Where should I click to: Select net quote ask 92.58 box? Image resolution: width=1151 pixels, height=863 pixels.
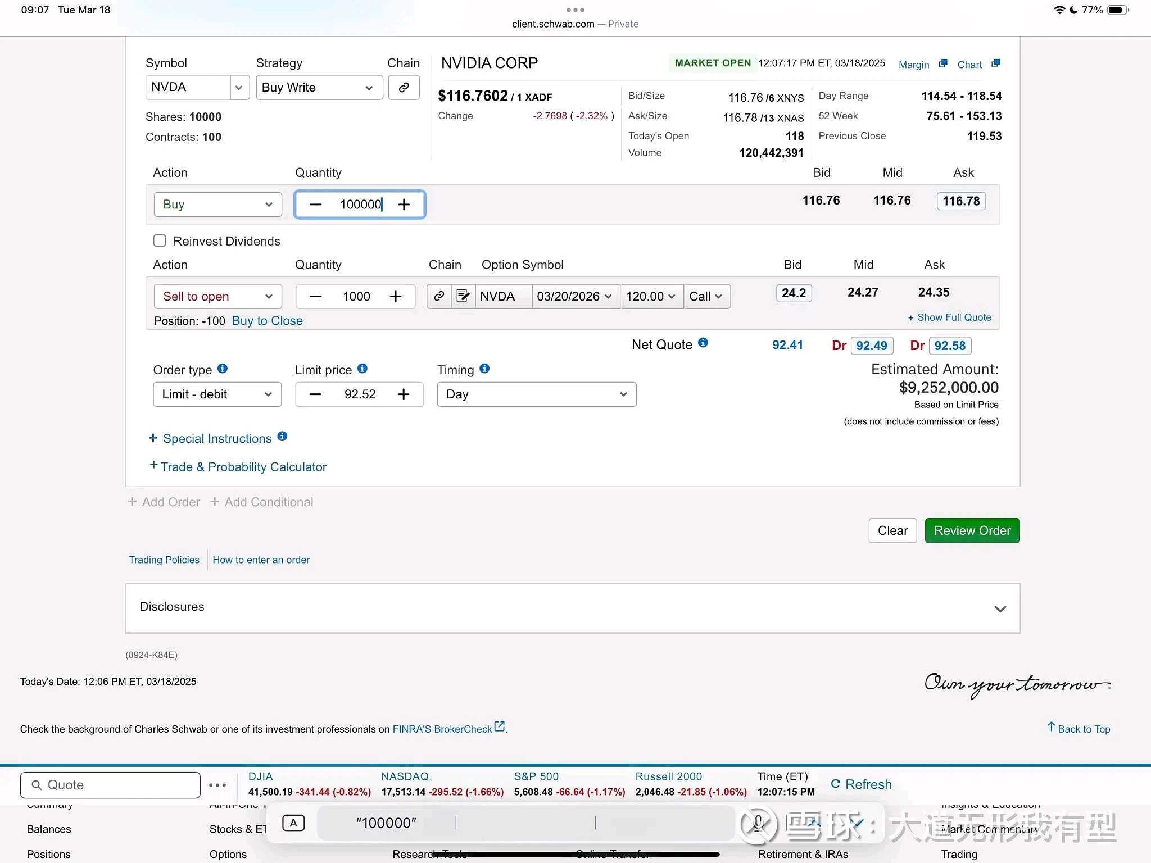[x=950, y=346]
